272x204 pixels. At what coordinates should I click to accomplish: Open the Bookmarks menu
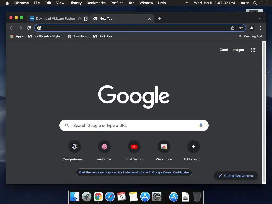(x=96, y=3)
